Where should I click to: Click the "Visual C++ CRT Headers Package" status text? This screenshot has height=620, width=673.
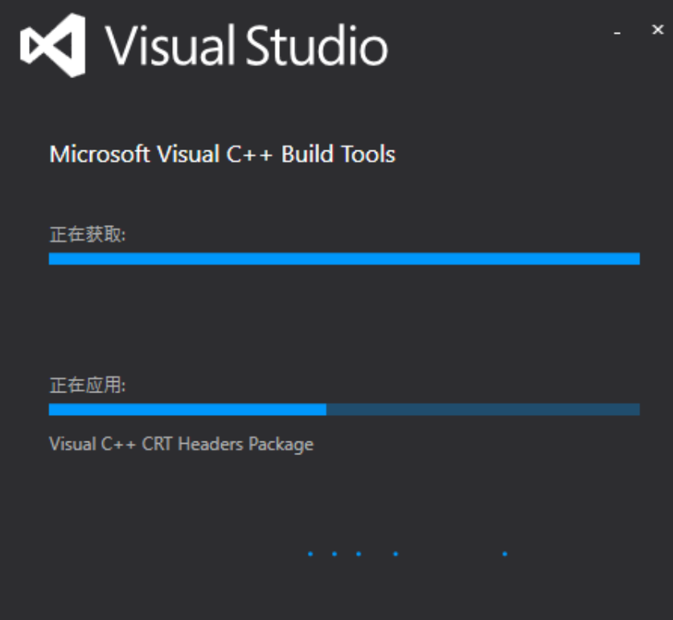point(181,444)
